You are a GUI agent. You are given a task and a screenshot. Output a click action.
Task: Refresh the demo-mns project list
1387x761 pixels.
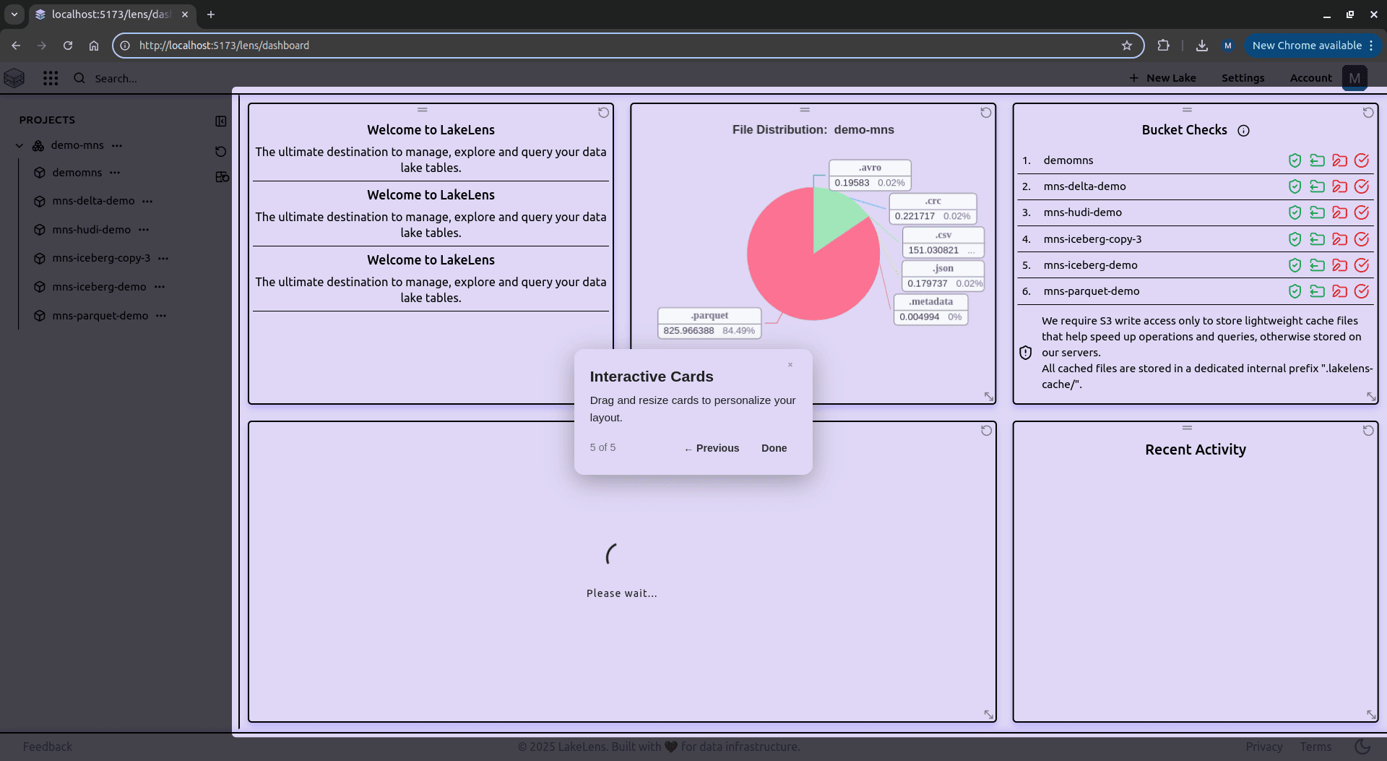[221, 152]
